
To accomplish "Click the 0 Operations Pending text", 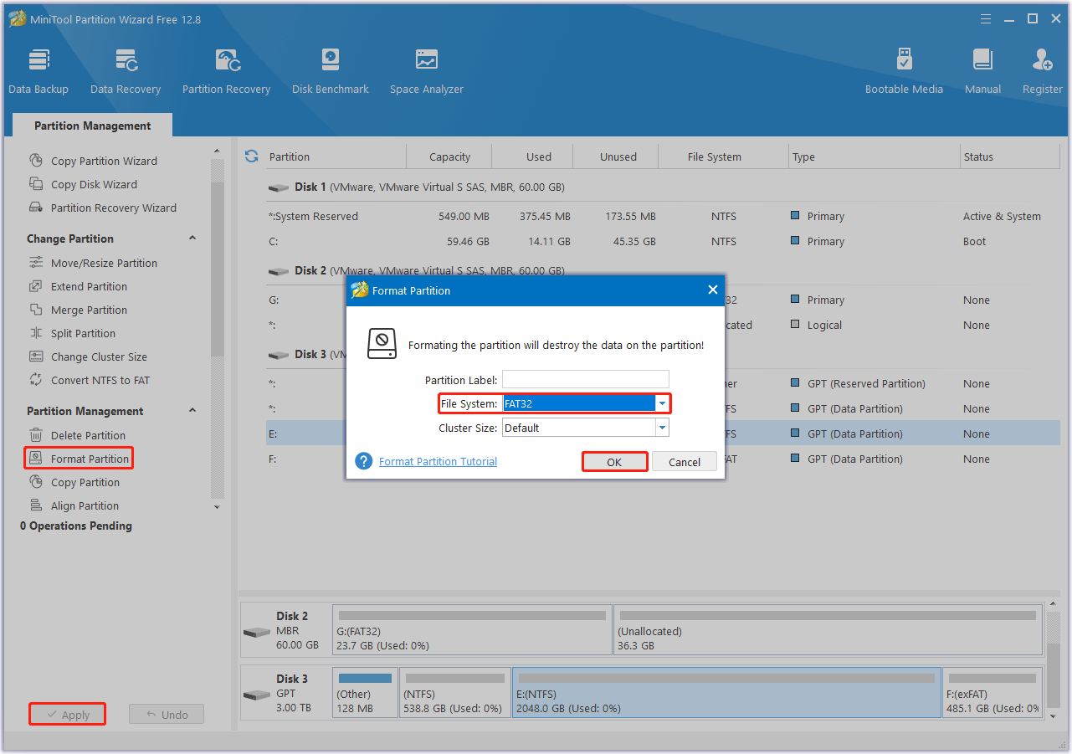I will tap(76, 526).
